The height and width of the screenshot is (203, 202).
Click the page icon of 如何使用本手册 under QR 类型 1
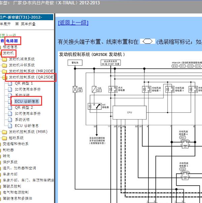pyautogui.click(x=10, y=89)
